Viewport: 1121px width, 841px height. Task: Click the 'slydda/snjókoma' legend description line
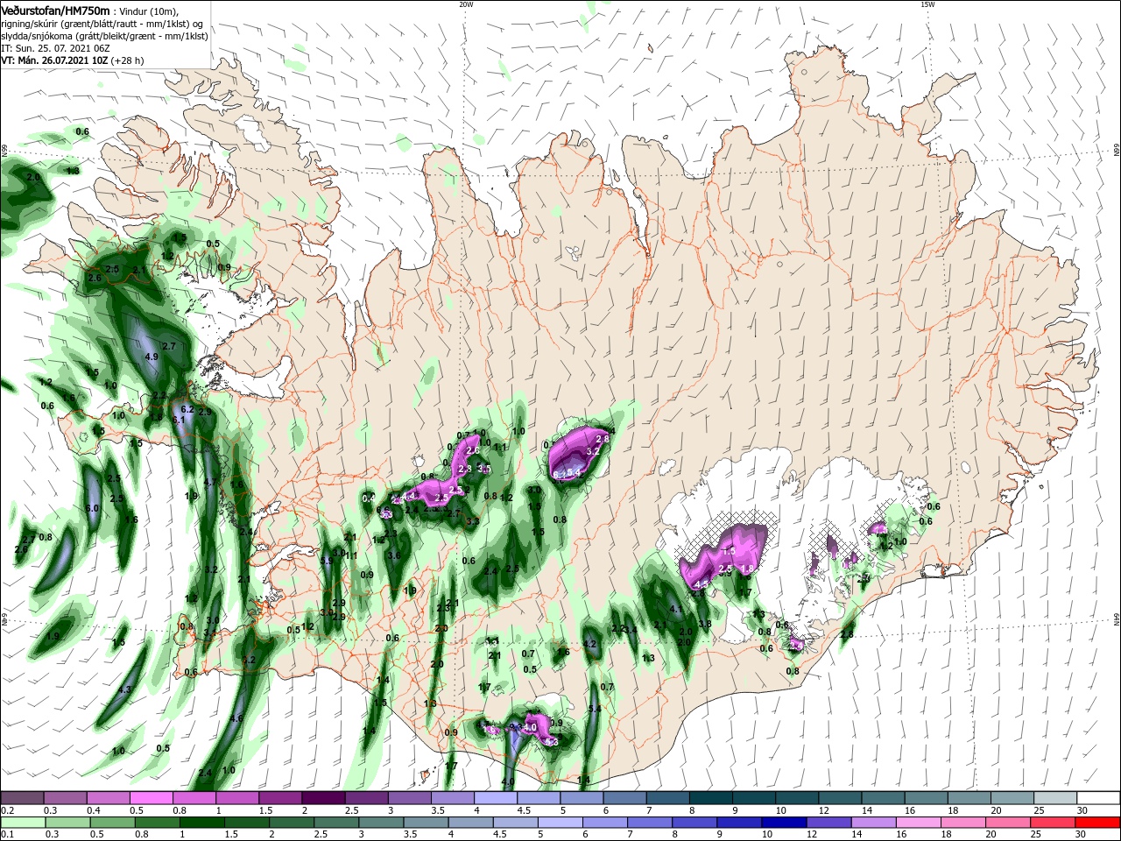click(x=104, y=36)
